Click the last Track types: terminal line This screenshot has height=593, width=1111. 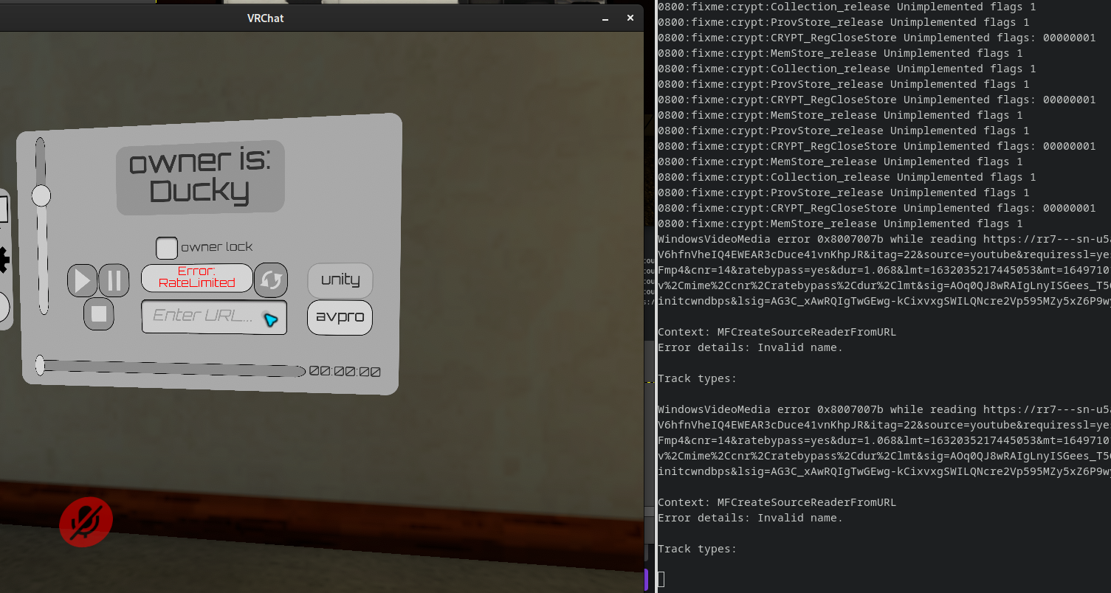click(698, 549)
